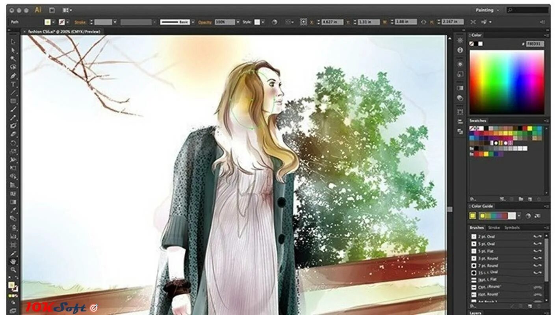This screenshot has width=557, height=315.
Task: Select the 3 pt. Round brush
Action: pyautogui.click(x=506, y=258)
